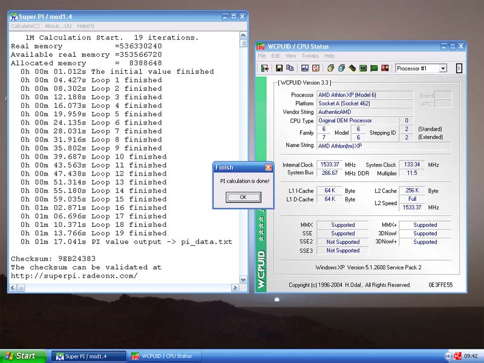Open the Calculate(C) menu in Super PI
The height and width of the screenshot is (363, 484).
25,26
